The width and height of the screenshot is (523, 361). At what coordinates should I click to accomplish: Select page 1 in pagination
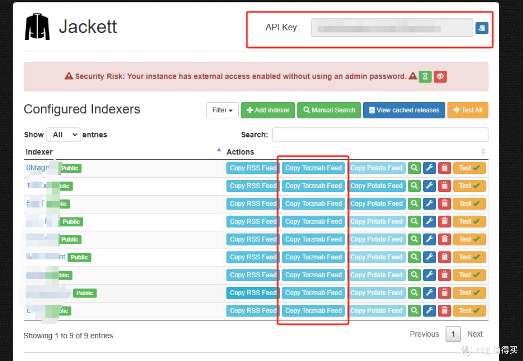(453, 334)
